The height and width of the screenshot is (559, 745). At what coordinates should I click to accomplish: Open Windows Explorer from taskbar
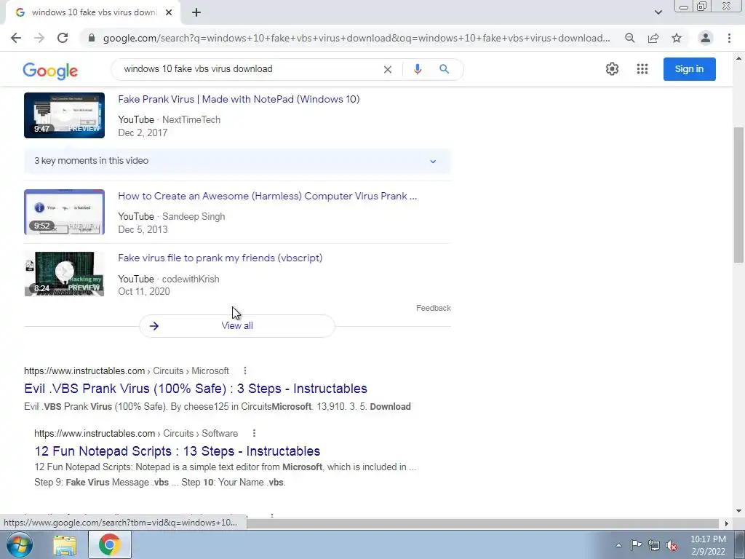(65, 545)
